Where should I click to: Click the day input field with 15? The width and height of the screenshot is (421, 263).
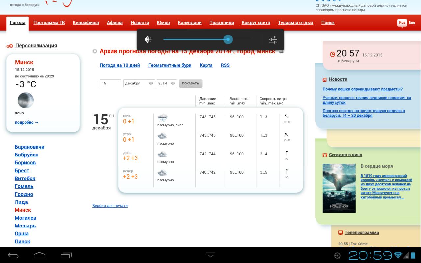110,83
